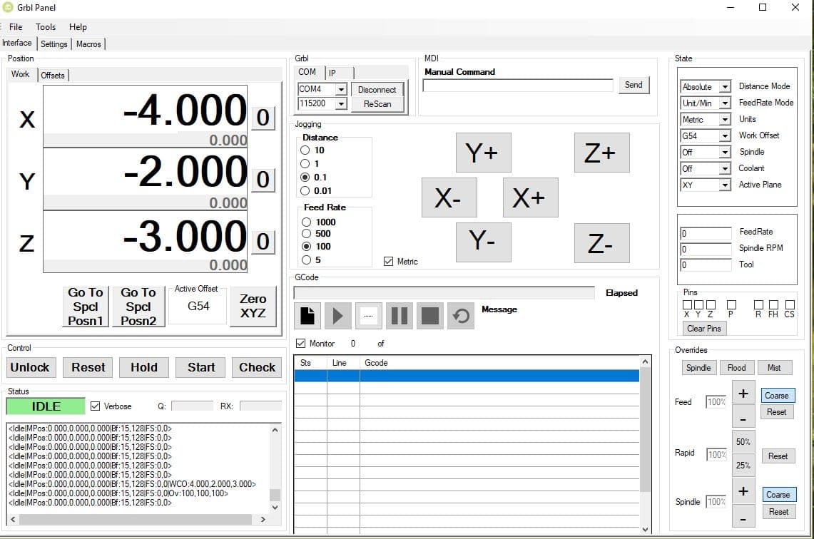
Task: Click the Disconnect button
Action: pyautogui.click(x=377, y=89)
